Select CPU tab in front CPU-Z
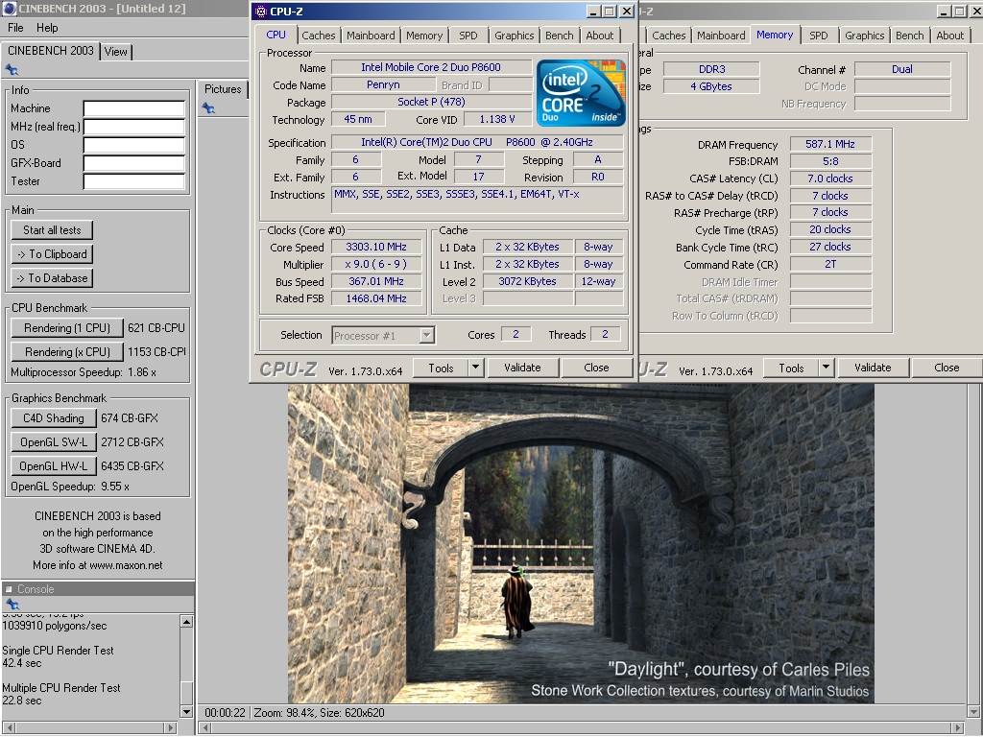 tap(276, 35)
